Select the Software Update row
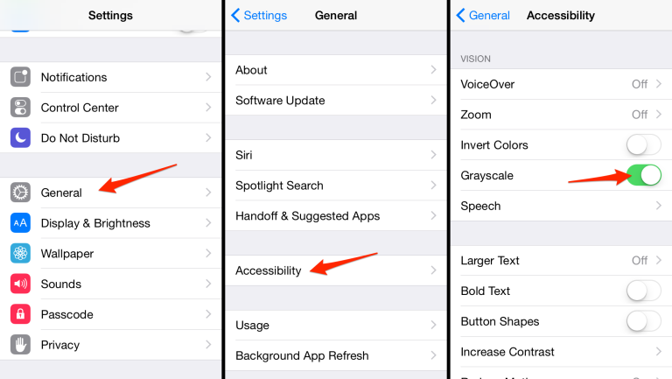 pos(336,101)
